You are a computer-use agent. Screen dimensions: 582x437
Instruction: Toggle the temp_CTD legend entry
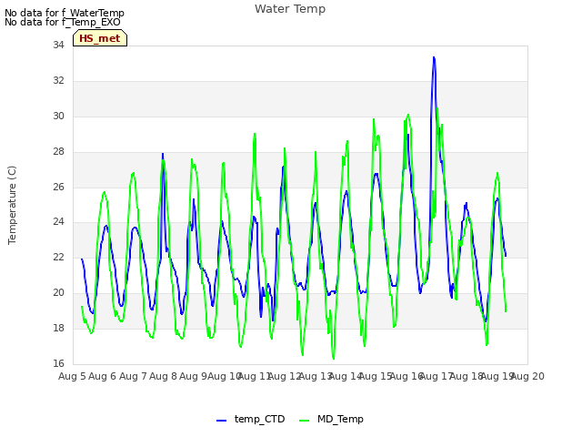click(251, 419)
